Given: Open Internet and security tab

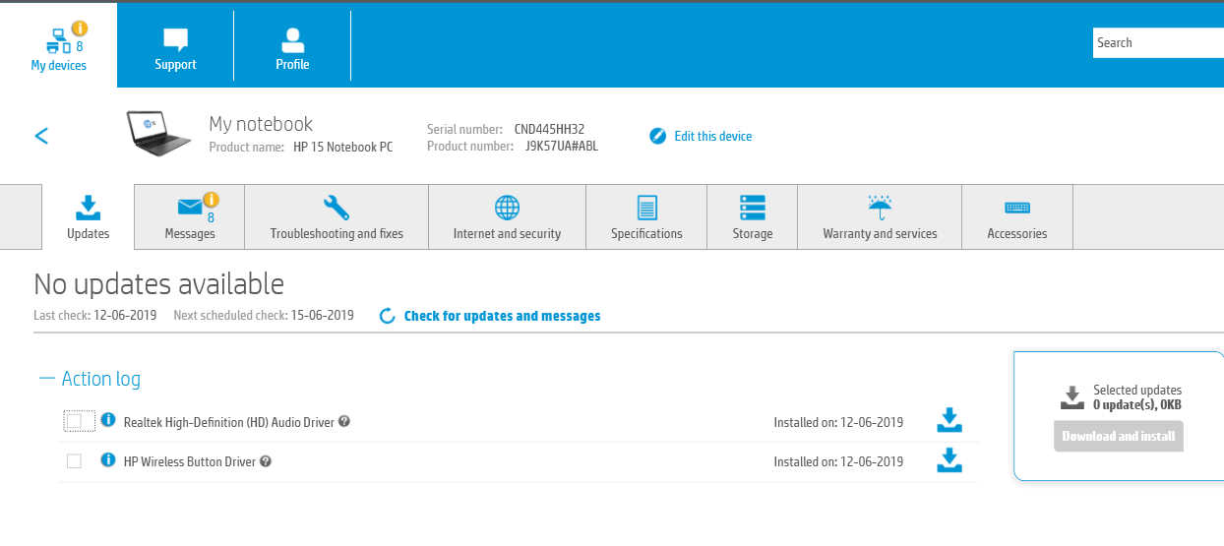Looking at the screenshot, I should click(x=507, y=216).
